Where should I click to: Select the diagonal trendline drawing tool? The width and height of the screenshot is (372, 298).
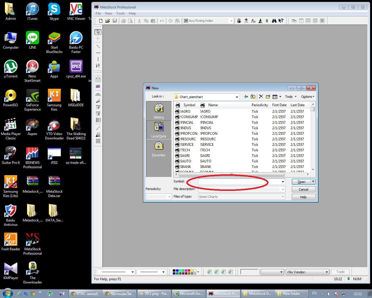(98, 47)
